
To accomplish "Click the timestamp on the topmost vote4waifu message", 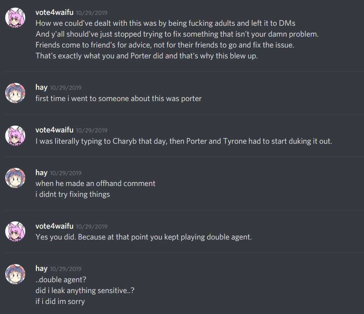I will coord(91,13).
